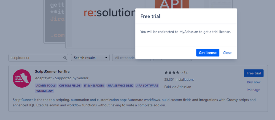The height and width of the screenshot is (120, 275).
Task: Click the 35,301 installations text
Action: coord(179,80)
